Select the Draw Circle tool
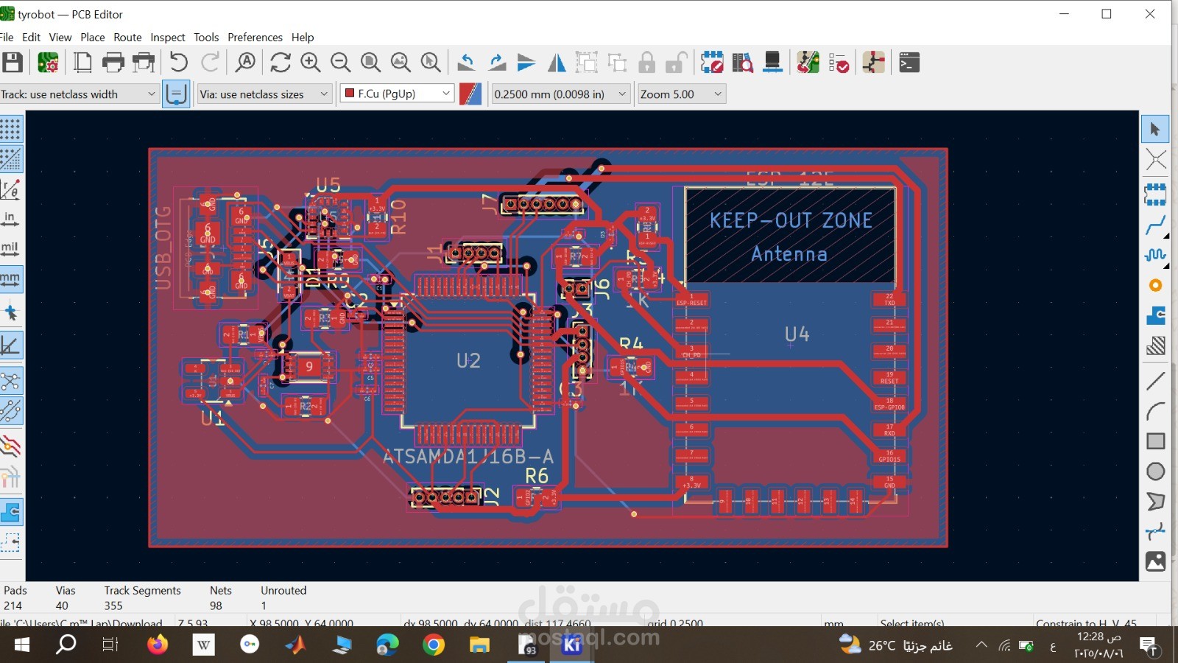 (x=1155, y=471)
